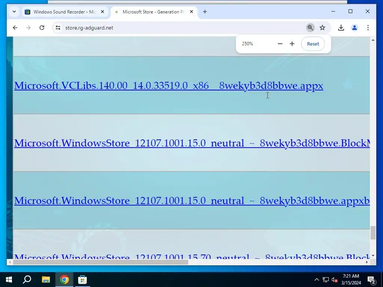Open the tab search dropdown chevron
Image resolution: width=383 pixels, height=287 pixels.
(14, 12)
